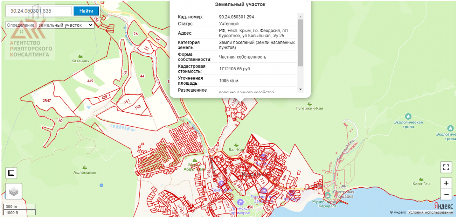Click the Найти search button
The width and height of the screenshot is (457, 217).
coord(86,11)
